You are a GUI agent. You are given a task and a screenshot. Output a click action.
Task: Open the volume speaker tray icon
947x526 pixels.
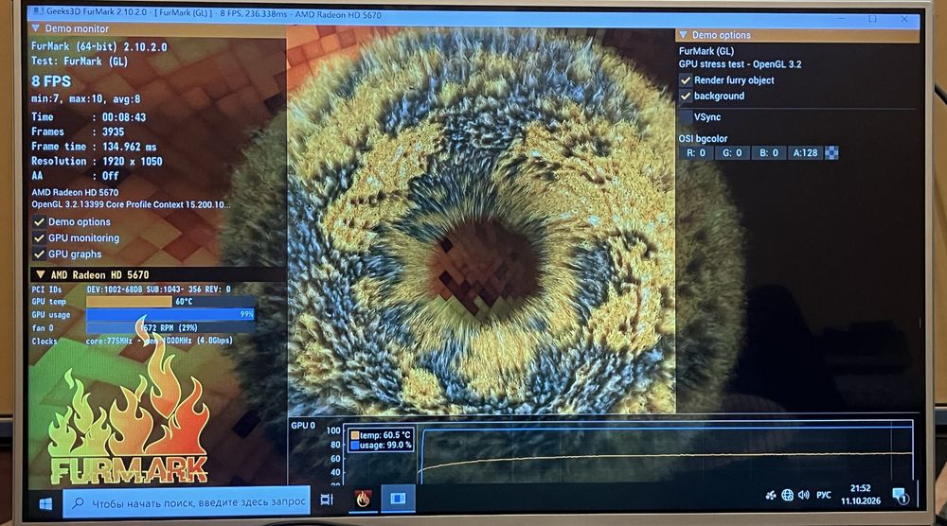coord(803,495)
